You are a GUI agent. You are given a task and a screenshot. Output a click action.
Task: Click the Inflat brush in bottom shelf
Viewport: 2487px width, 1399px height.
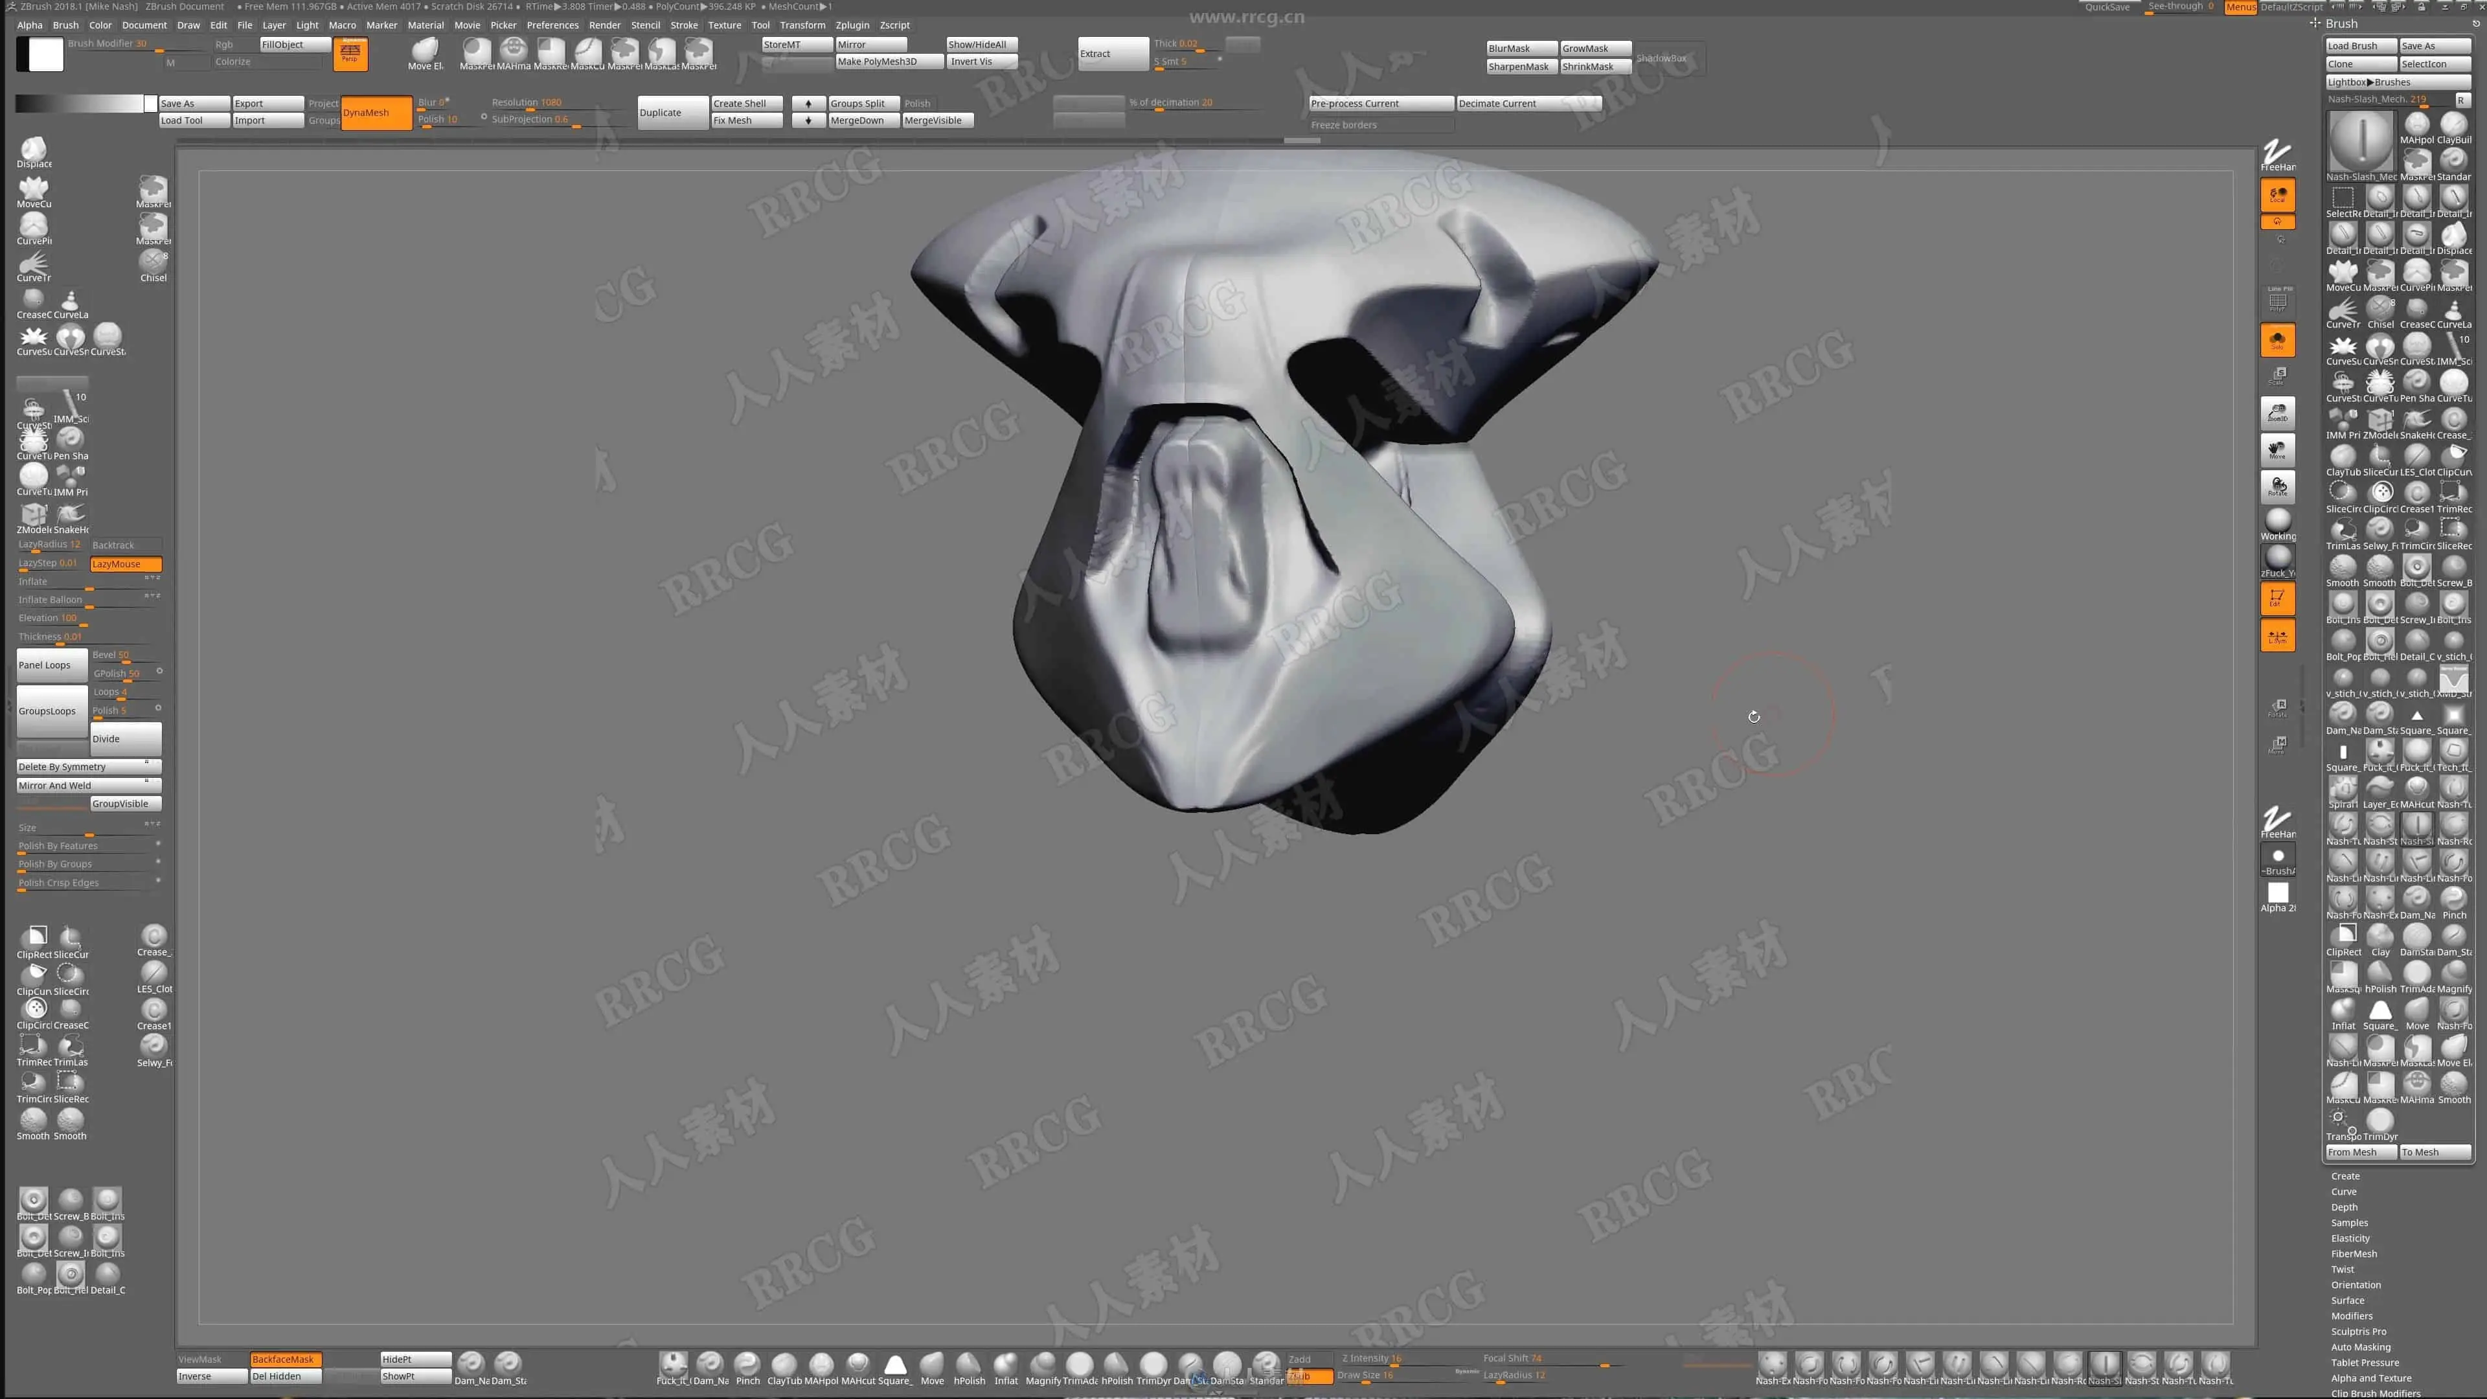click(1006, 1363)
